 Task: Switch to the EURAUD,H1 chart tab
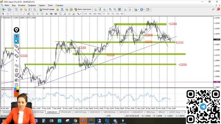tap(138, 112)
